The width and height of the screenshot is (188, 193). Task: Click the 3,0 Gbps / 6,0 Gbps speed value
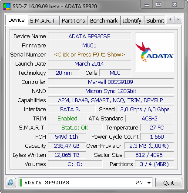(x=145, y=110)
